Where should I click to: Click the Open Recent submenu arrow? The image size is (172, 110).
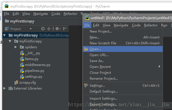click(x=159, y=67)
